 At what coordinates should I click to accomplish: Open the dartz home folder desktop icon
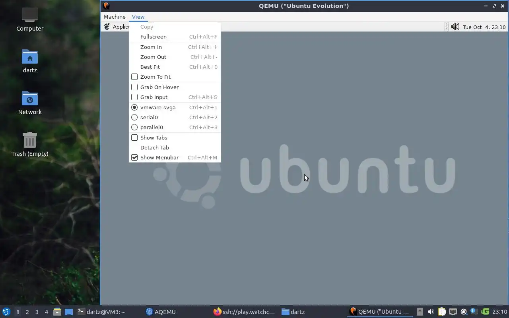tap(30, 61)
